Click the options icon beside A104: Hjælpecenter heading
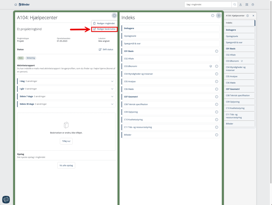 pos(114,16)
